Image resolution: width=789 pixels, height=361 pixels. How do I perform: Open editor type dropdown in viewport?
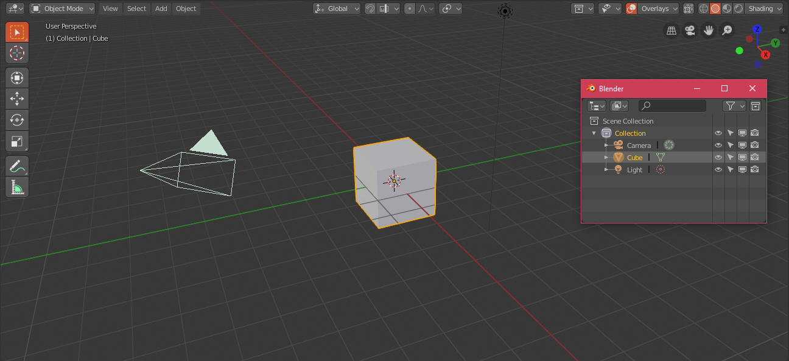tap(15, 9)
